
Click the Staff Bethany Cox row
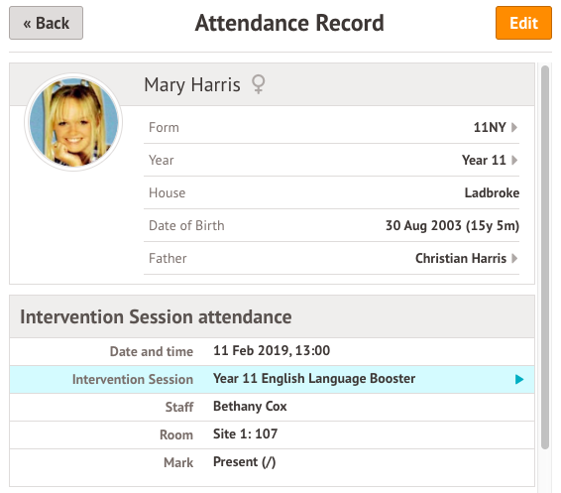pos(272,407)
